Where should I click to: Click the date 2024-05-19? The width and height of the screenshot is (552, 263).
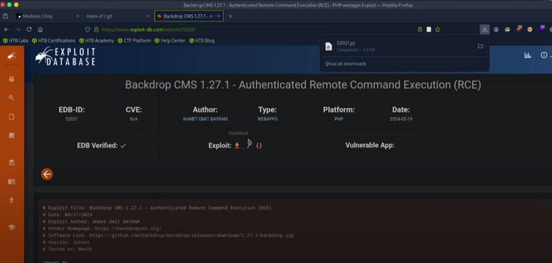[401, 119]
